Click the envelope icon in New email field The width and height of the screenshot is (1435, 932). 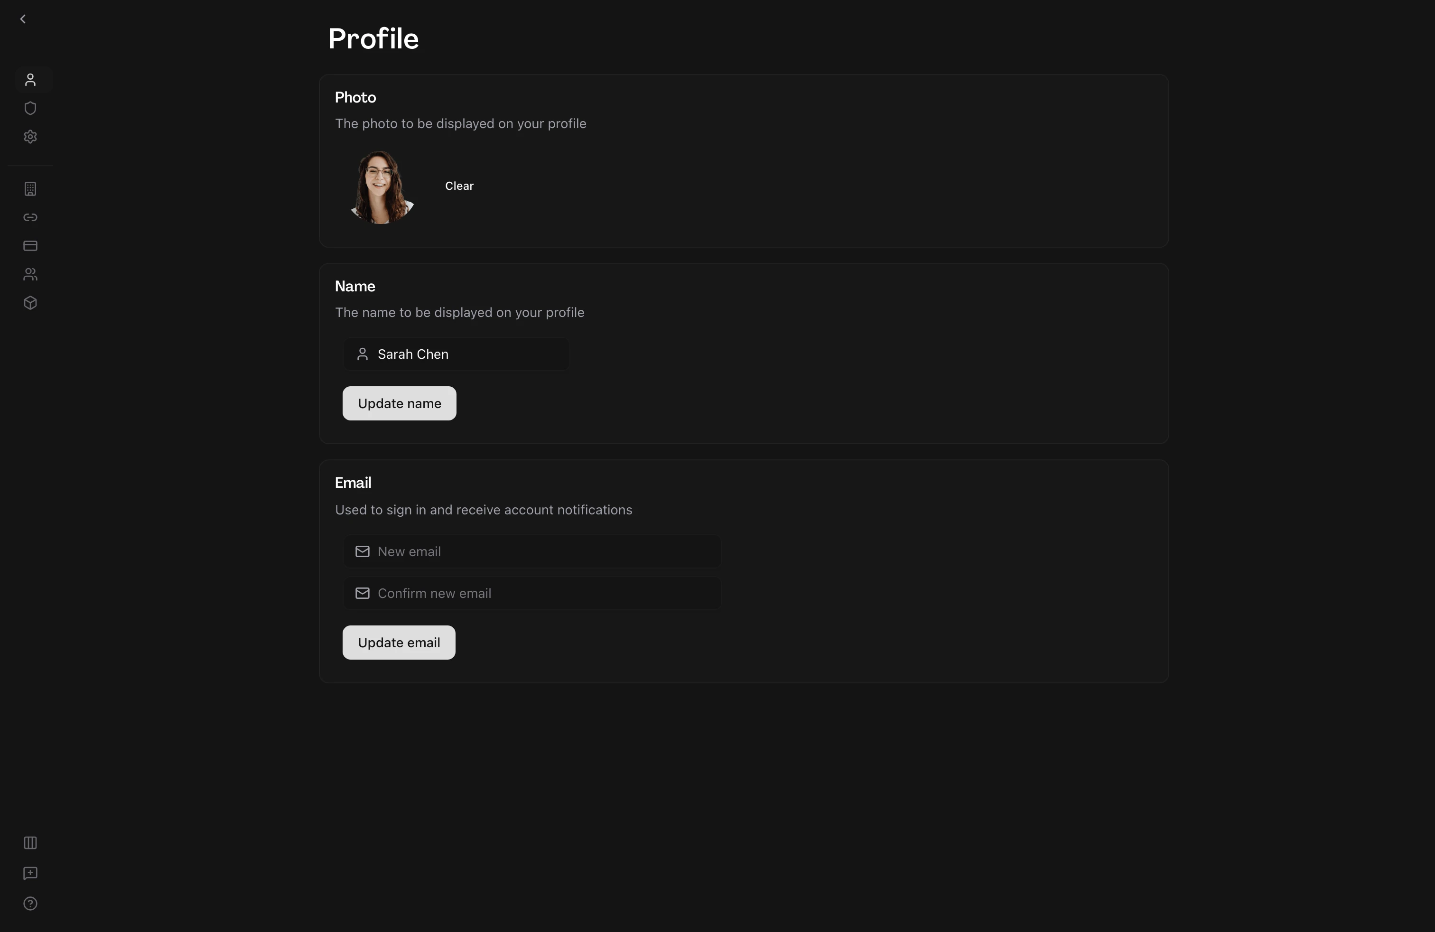pos(363,551)
